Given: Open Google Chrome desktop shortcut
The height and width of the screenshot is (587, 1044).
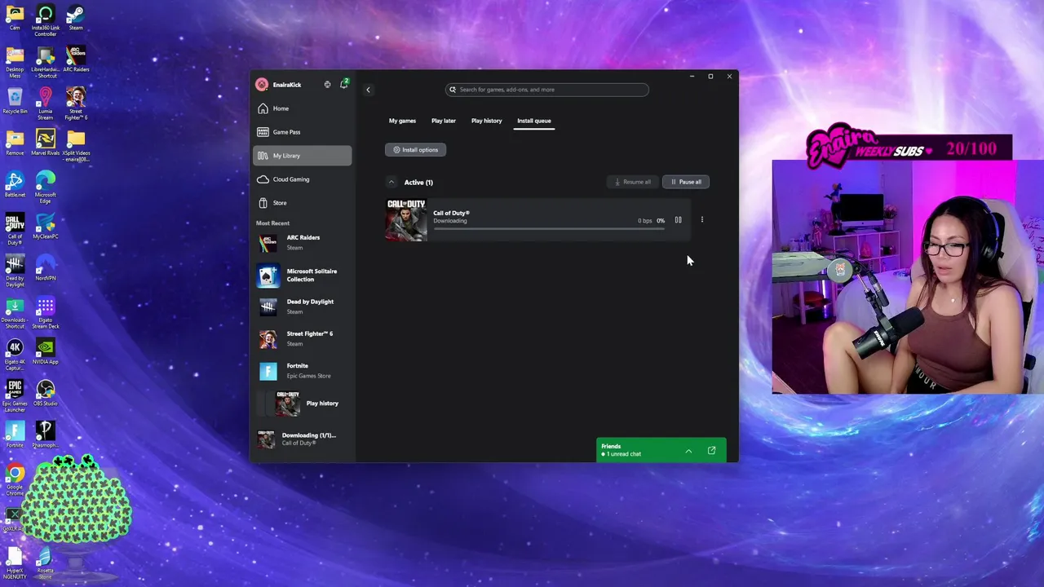Looking at the screenshot, I should [15, 480].
